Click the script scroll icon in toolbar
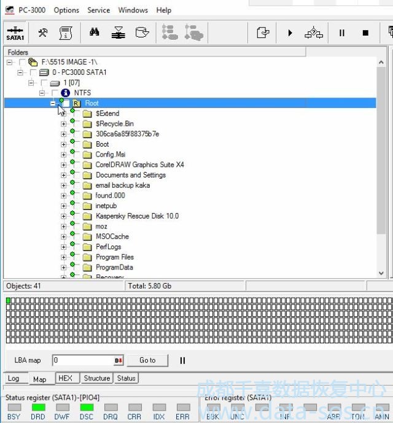This screenshot has height=423, width=393. [66, 33]
